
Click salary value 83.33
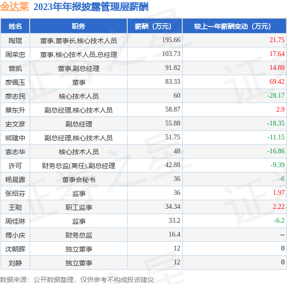coord(173,82)
